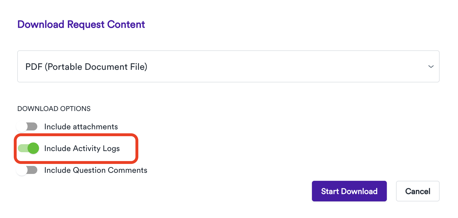This screenshot has width=458, height=218.
Task: Click the Cancel button outline
Action: point(418,191)
